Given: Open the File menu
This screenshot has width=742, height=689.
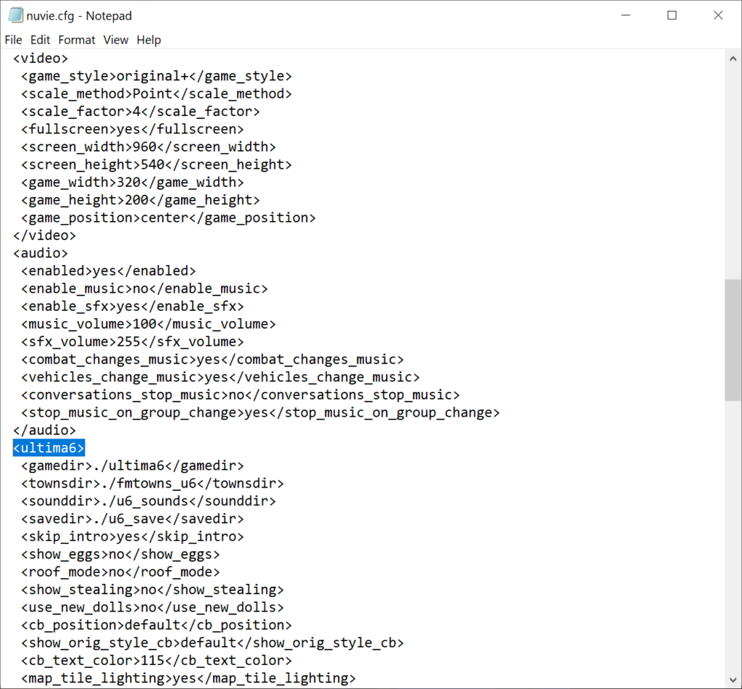Looking at the screenshot, I should (x=13, y=40).
